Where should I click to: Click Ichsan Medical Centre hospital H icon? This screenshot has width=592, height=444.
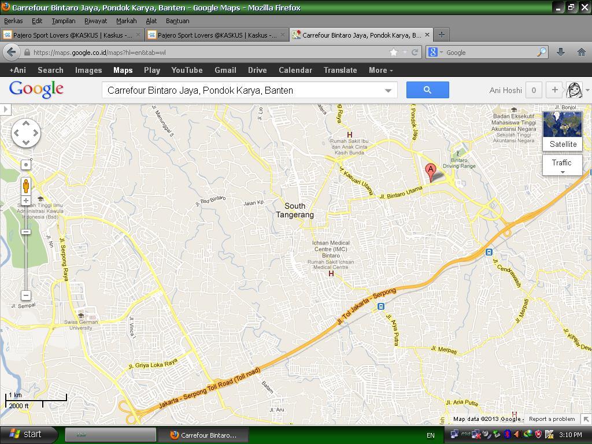(x=331, y=273)
